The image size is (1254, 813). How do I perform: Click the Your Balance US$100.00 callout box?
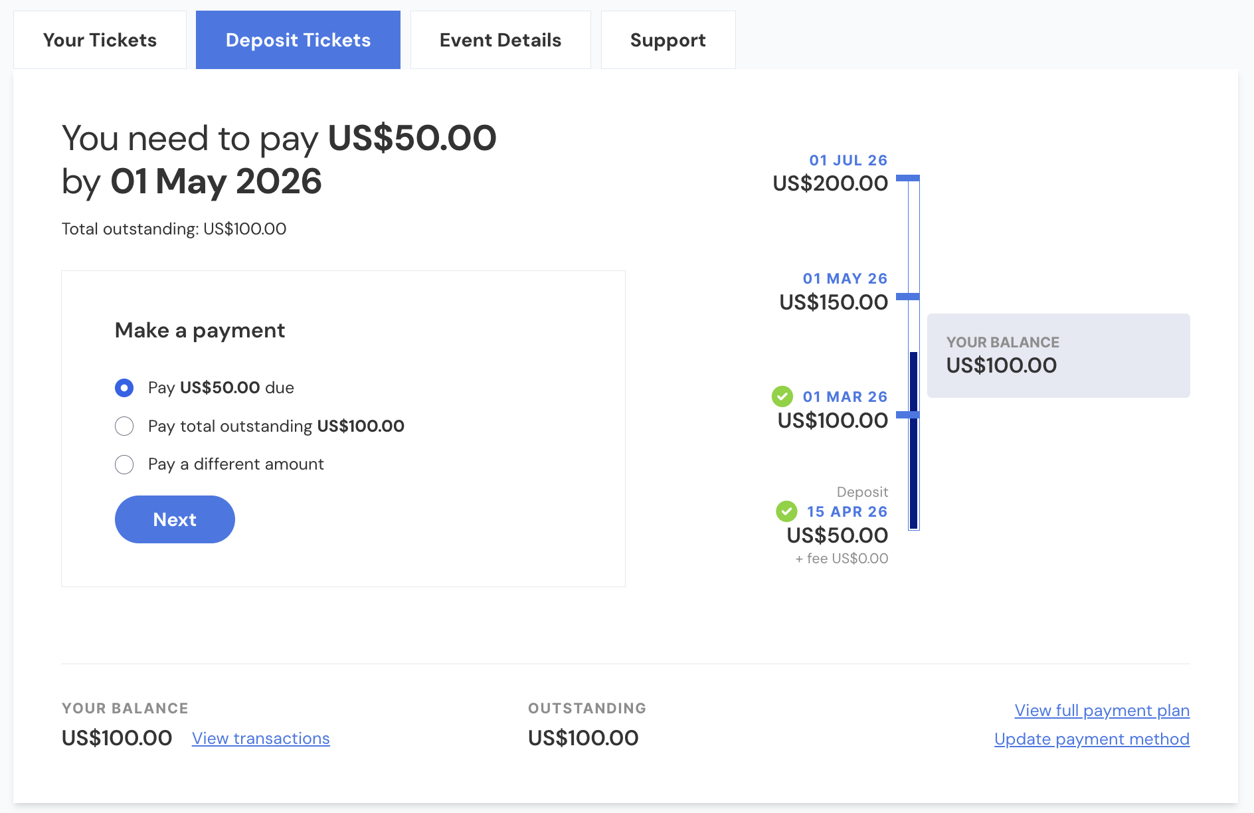point(1058,355)
